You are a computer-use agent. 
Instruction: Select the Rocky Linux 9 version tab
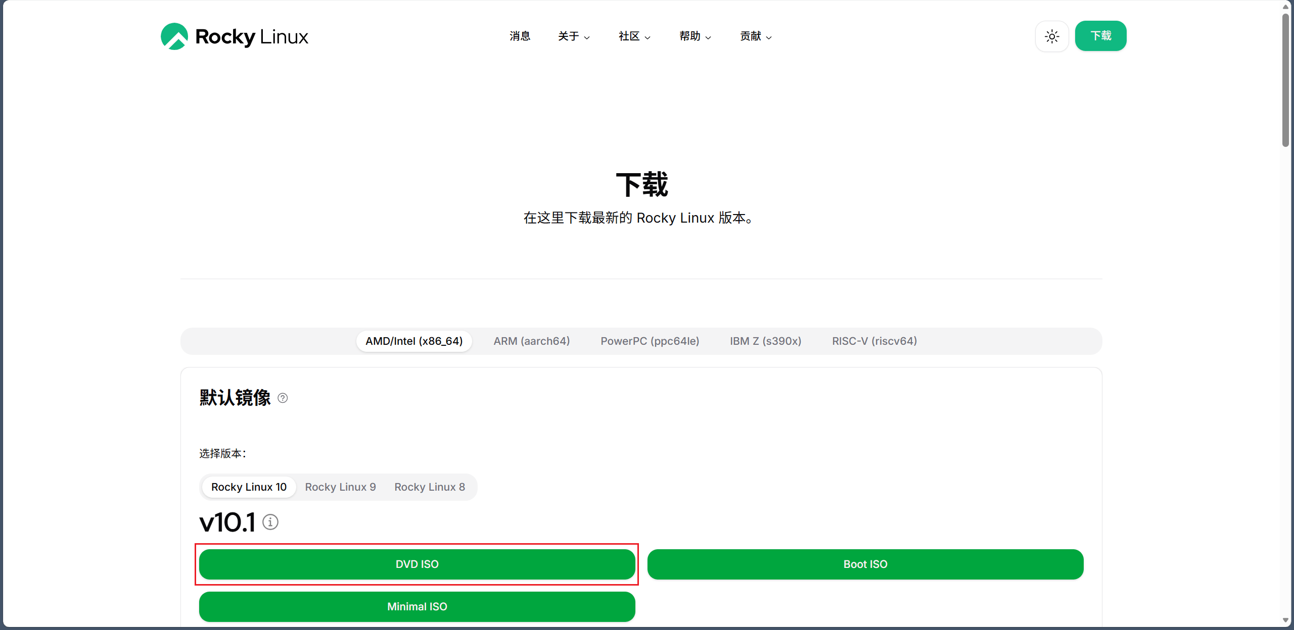click(x=340, y=487)
